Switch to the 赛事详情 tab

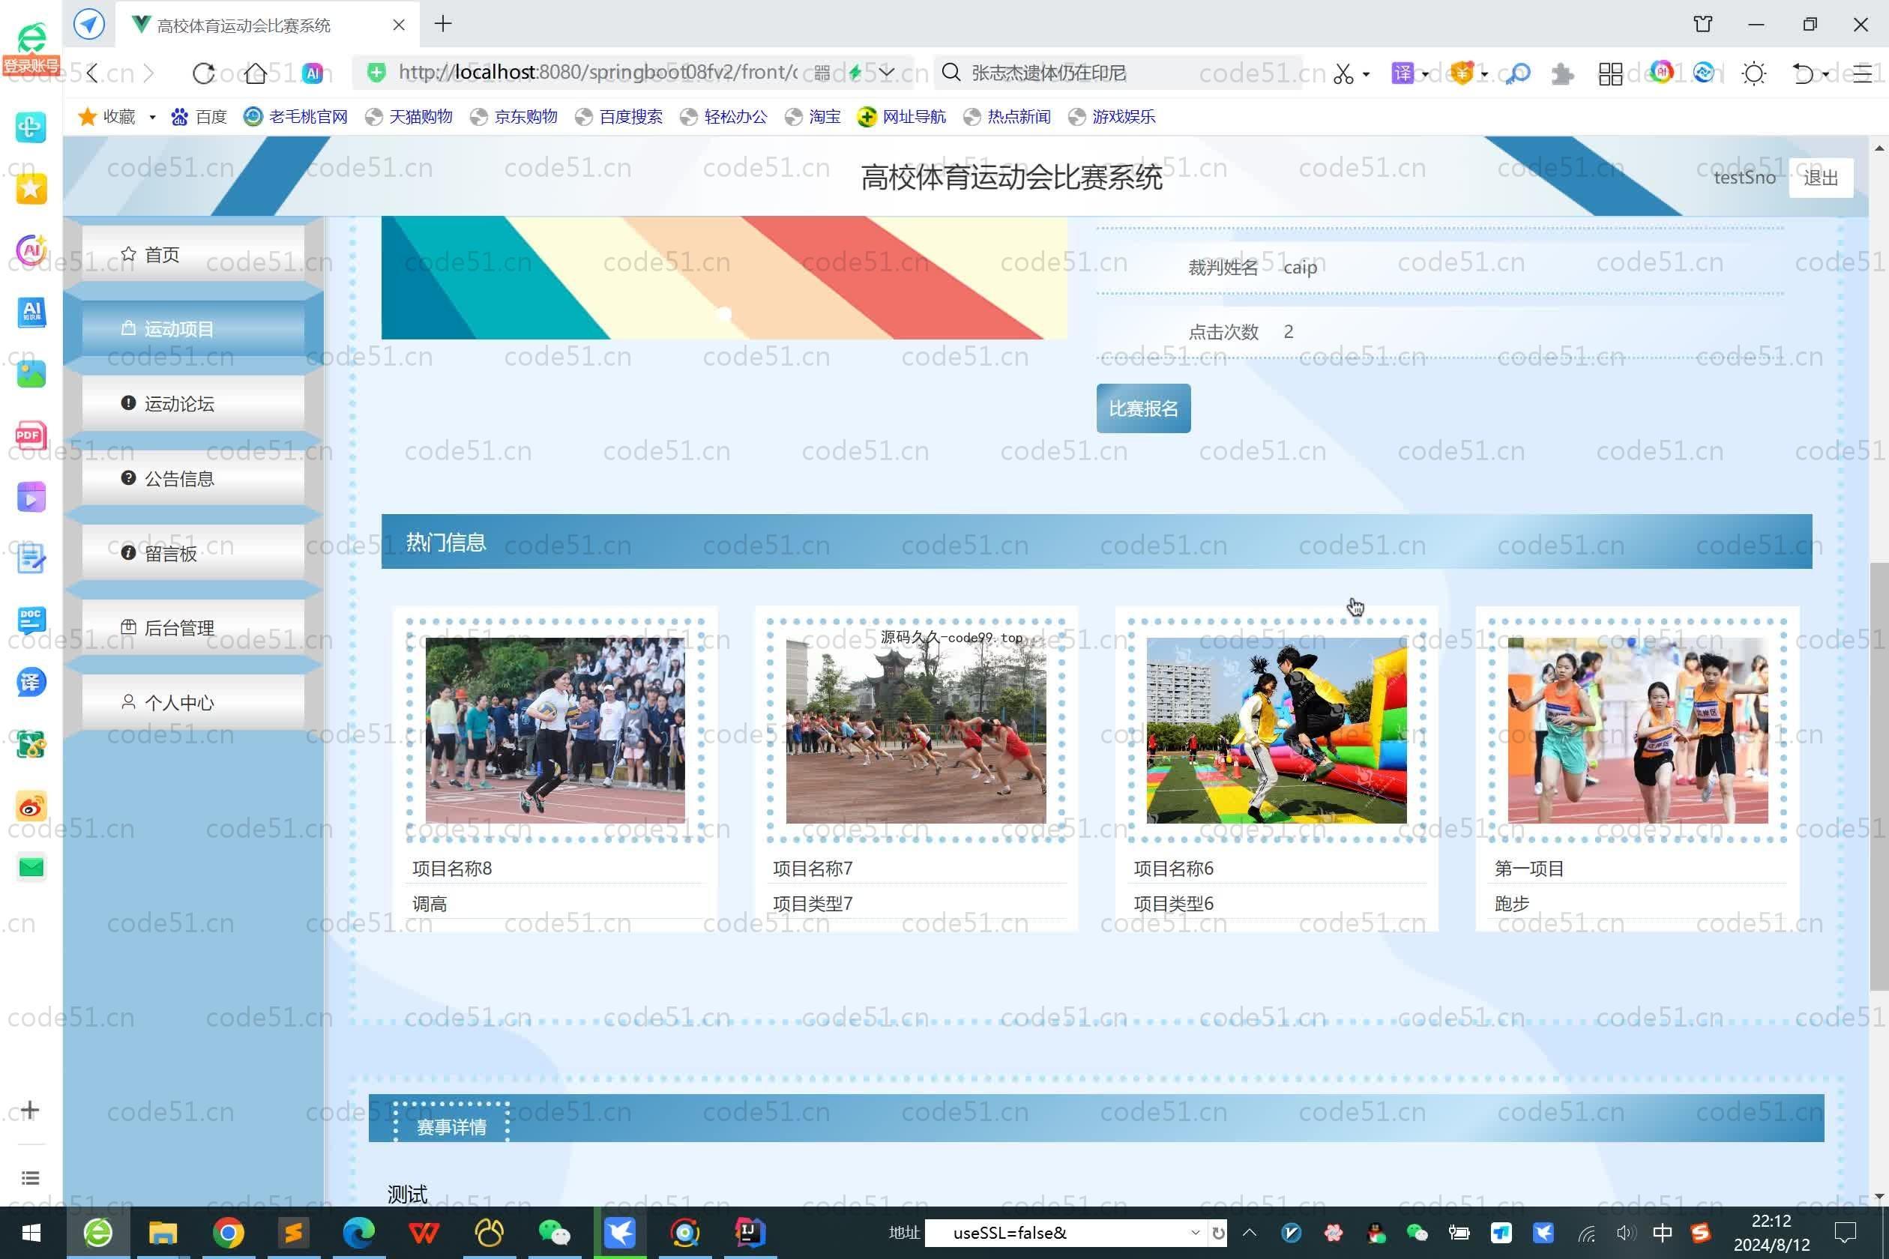(x=451, y=1126)
